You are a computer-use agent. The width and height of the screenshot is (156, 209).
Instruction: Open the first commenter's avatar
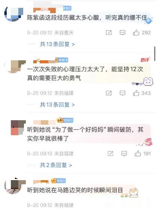pyautogui.click(x=13, y=14)
